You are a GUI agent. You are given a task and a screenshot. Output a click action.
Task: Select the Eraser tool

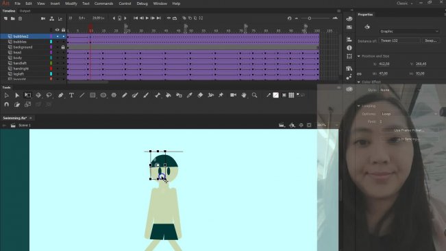tap(200, 95)
